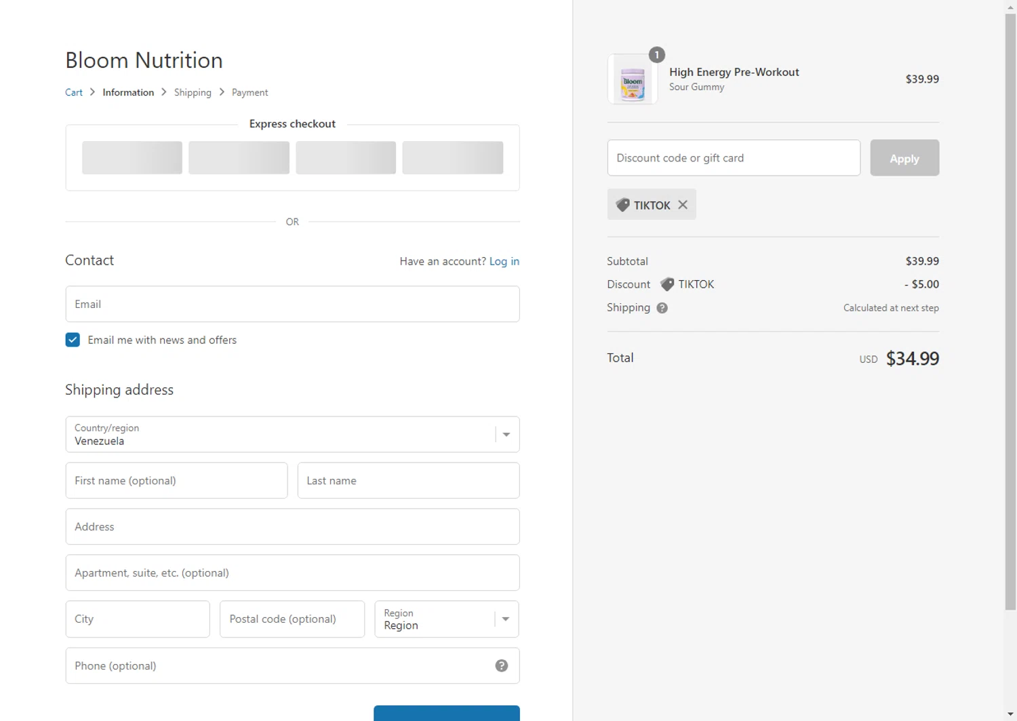Focus the Apartment, suite, etc. field
Screen dimensions: 1017x721
(x=292, y=572)
